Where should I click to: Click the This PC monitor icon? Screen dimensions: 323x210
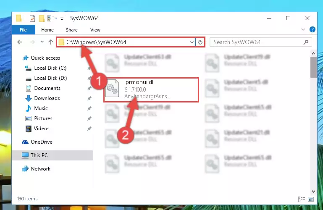coord(25,155)
